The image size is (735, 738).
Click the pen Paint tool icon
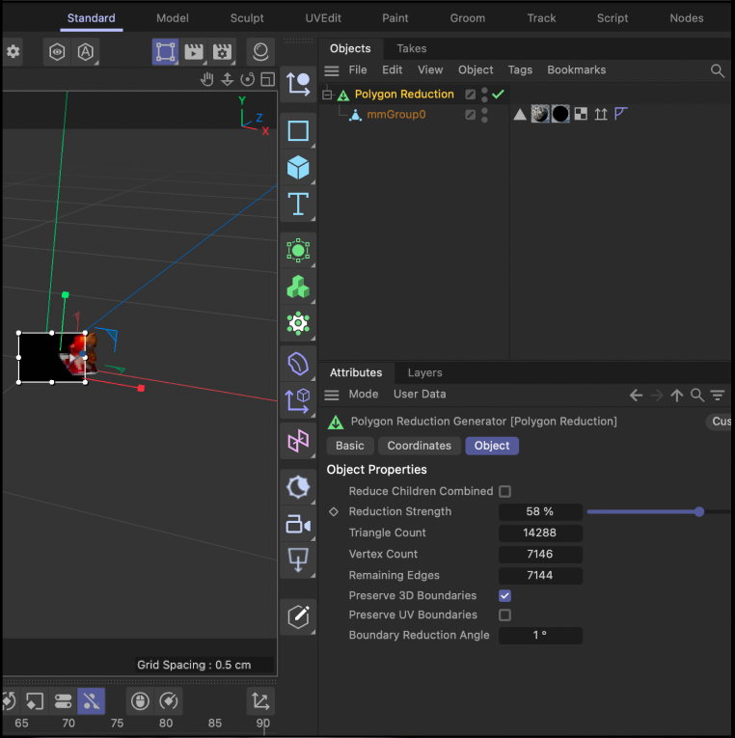(x=298, y=615)
